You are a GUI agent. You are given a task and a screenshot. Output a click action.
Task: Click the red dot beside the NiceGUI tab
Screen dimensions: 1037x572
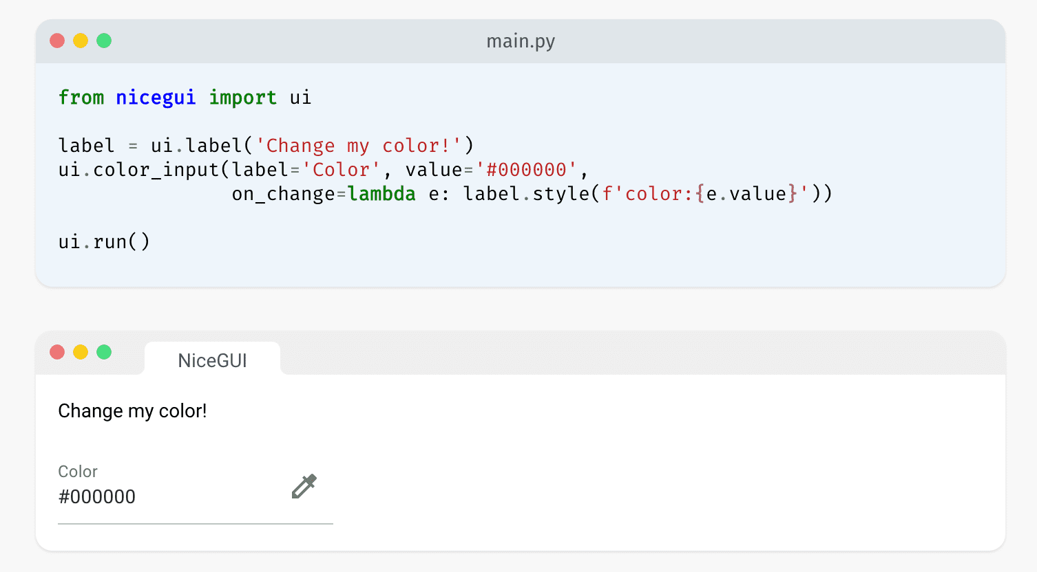(x=57, y=352)
